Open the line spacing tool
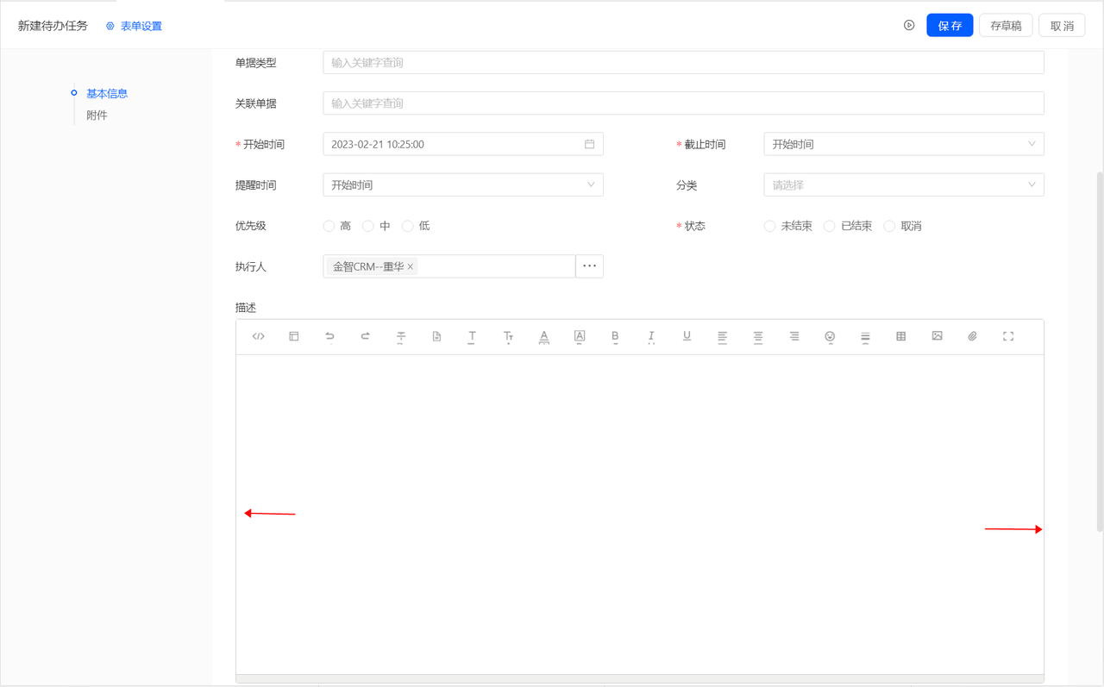The width and height of the screenshot is (1104, 687). (x=865, y=337)
